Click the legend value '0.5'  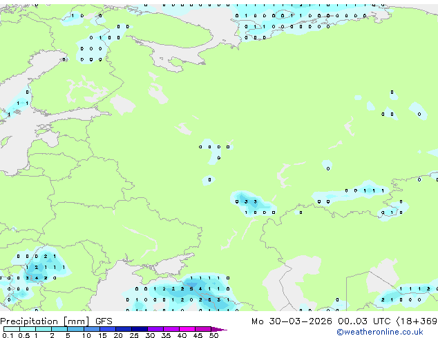point(23,335)
